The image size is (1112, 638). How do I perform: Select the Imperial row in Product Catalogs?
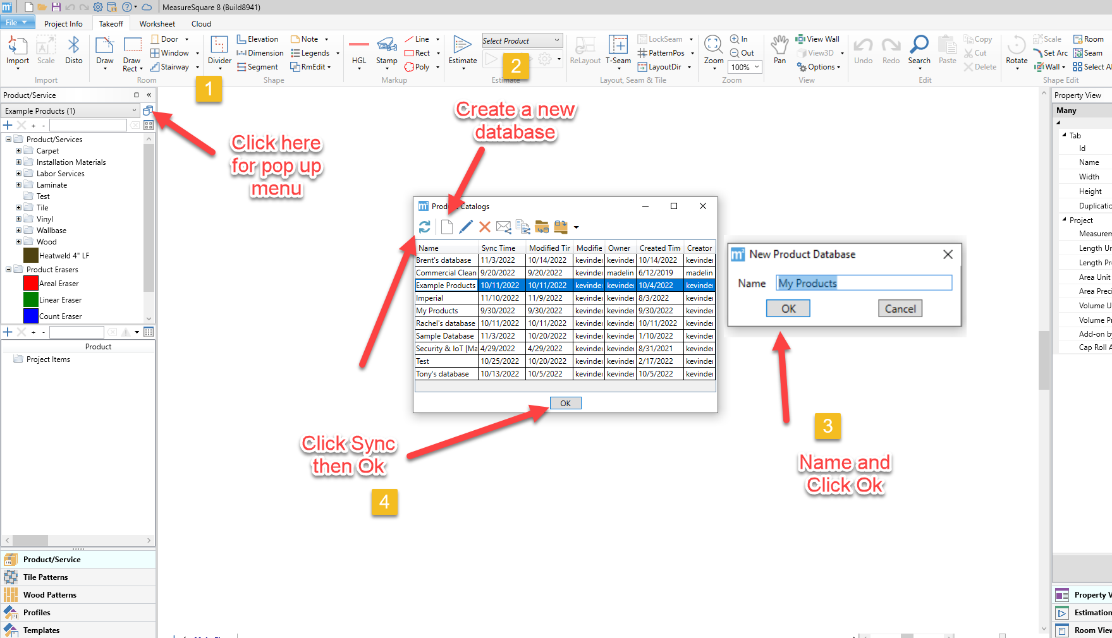(565, 298)
